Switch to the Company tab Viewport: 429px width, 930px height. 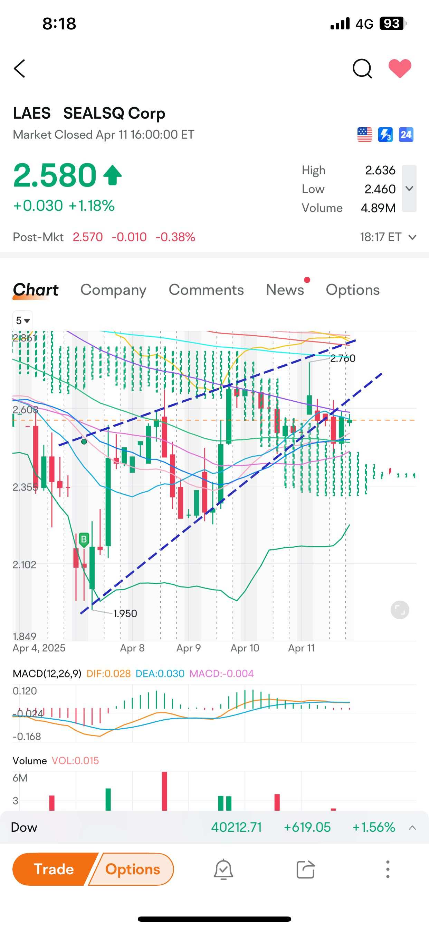(113, 290)
